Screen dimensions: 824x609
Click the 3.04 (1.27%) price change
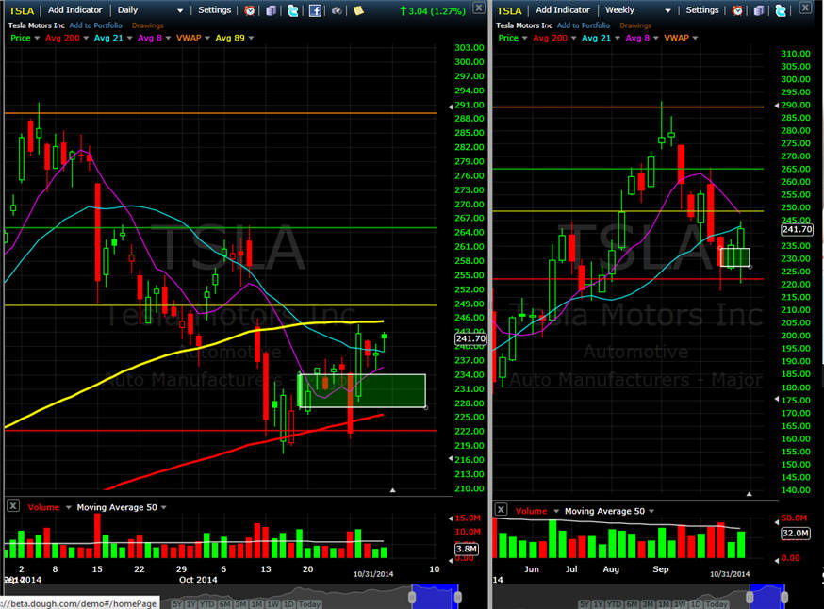coord(432,11)
